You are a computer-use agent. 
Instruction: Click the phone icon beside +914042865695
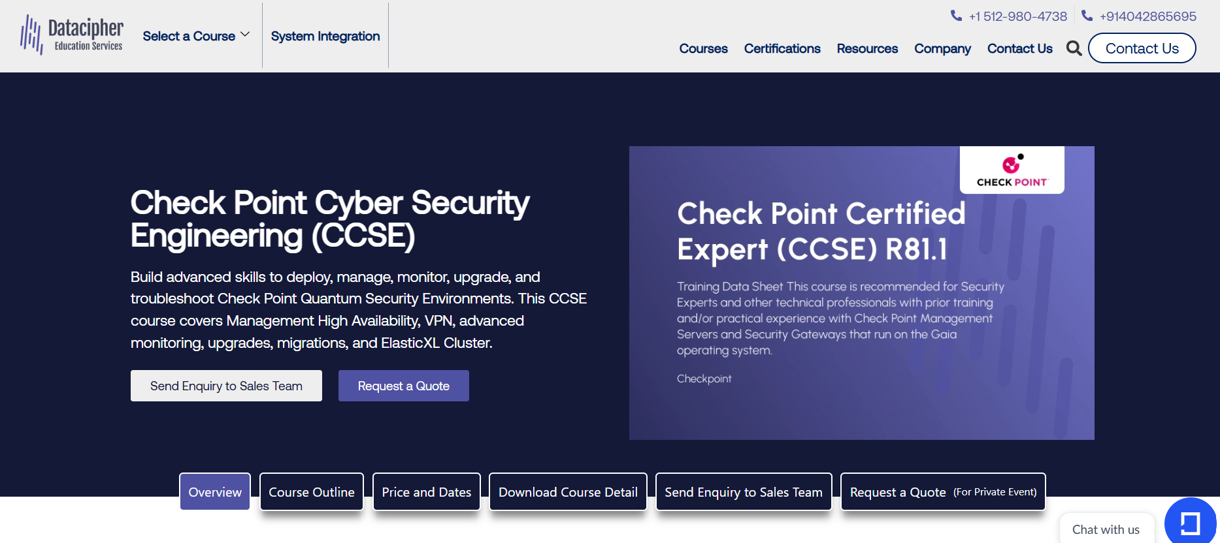[x=1087, y=16]
